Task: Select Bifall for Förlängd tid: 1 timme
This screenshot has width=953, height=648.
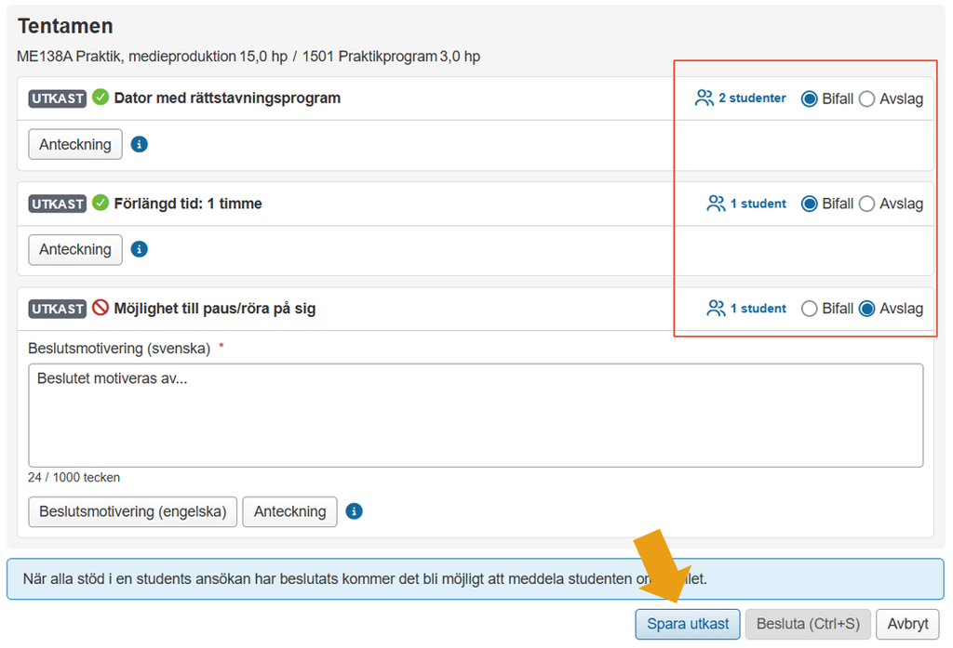Action: [809, 204]
